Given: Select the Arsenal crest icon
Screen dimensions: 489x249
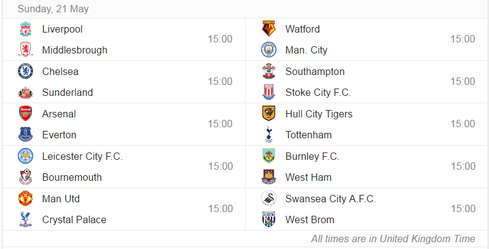Looking at the screenshot, I should [25, 114].
